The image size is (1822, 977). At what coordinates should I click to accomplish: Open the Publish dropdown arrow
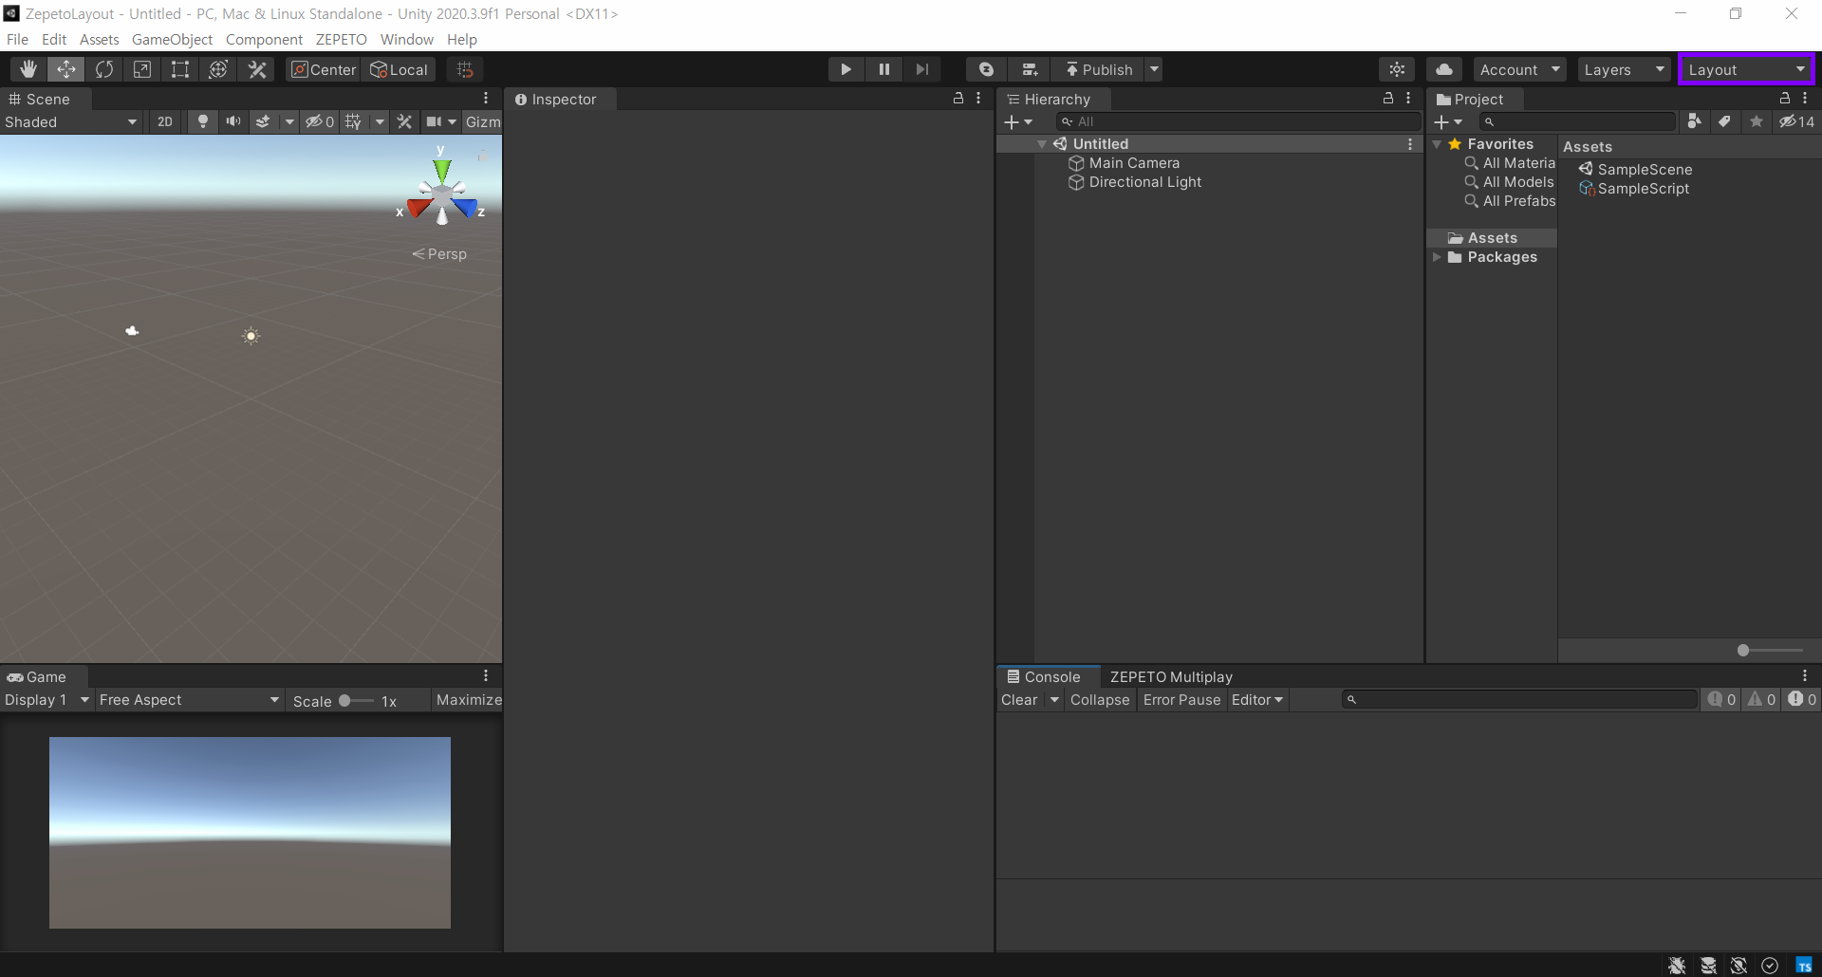click(x=1154, y=69)
